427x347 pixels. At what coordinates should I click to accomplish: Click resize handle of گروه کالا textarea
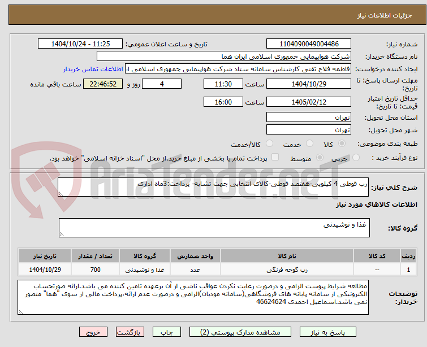(62, 235)
